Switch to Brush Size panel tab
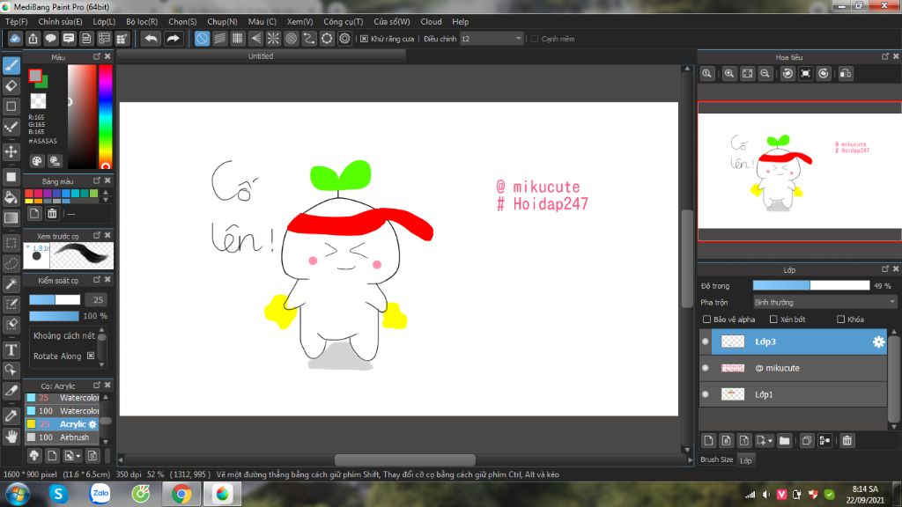The width and height of the screenshot is (902, 507). [x=717, y=459]
